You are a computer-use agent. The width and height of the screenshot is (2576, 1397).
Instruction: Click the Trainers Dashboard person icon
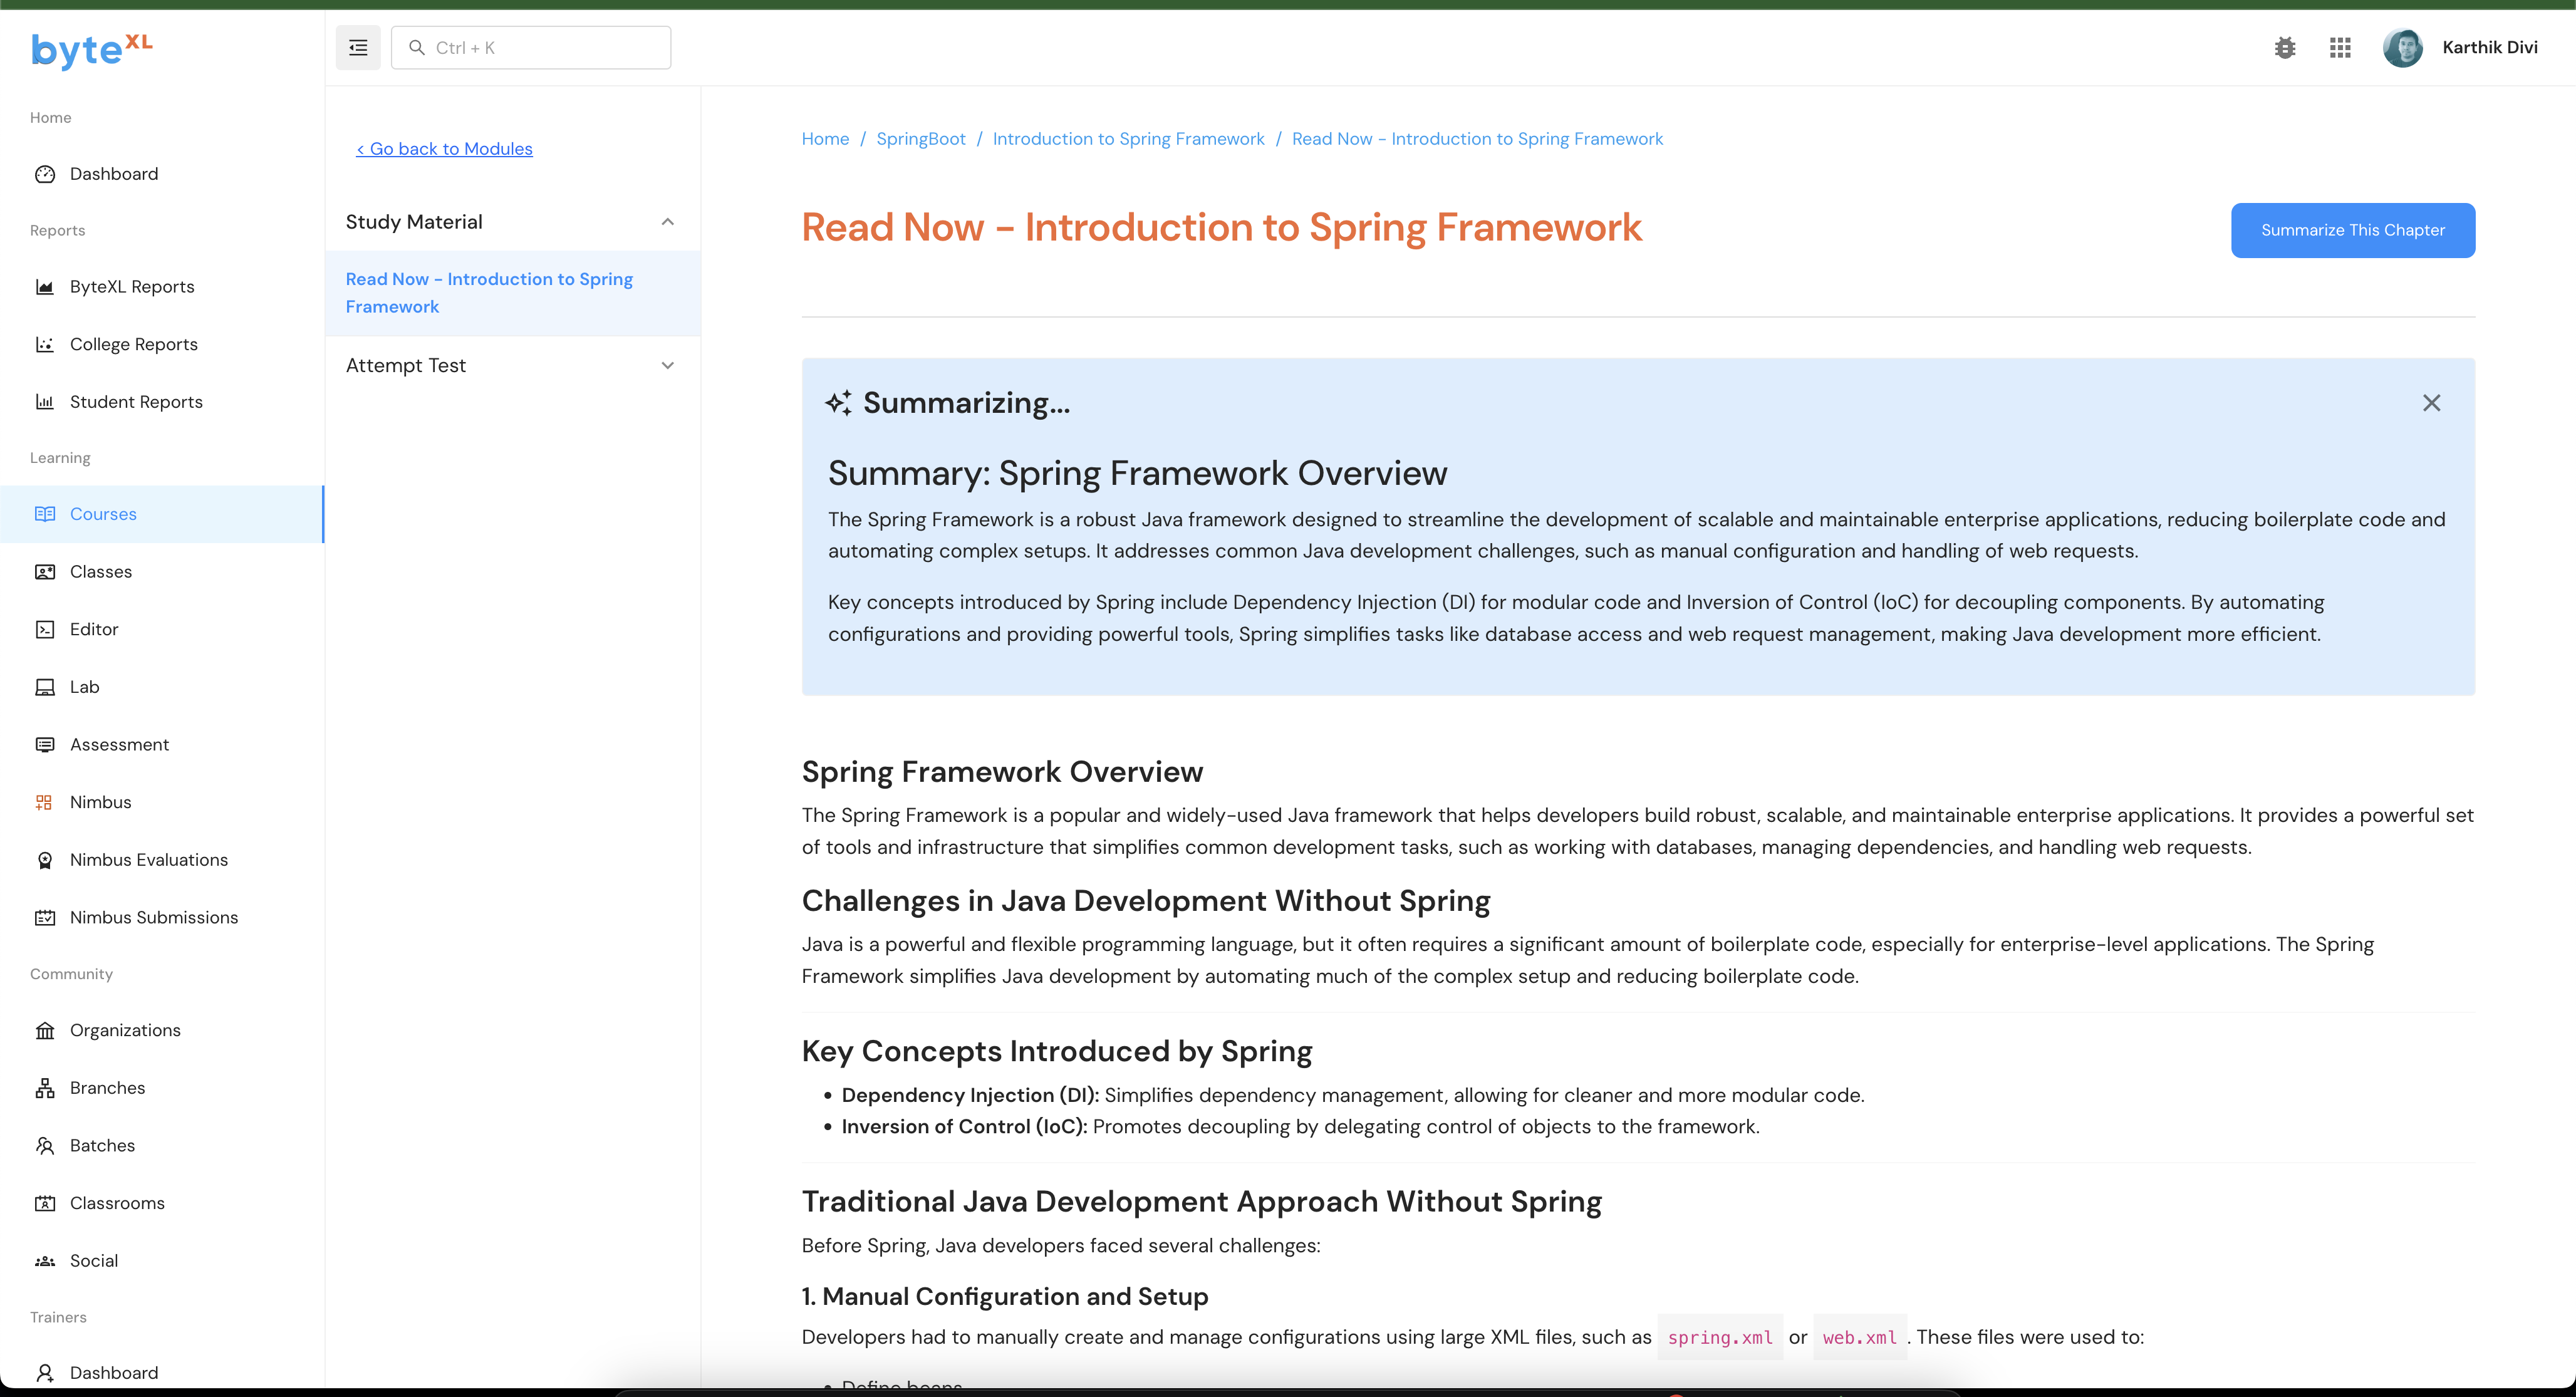(45, 1373)
